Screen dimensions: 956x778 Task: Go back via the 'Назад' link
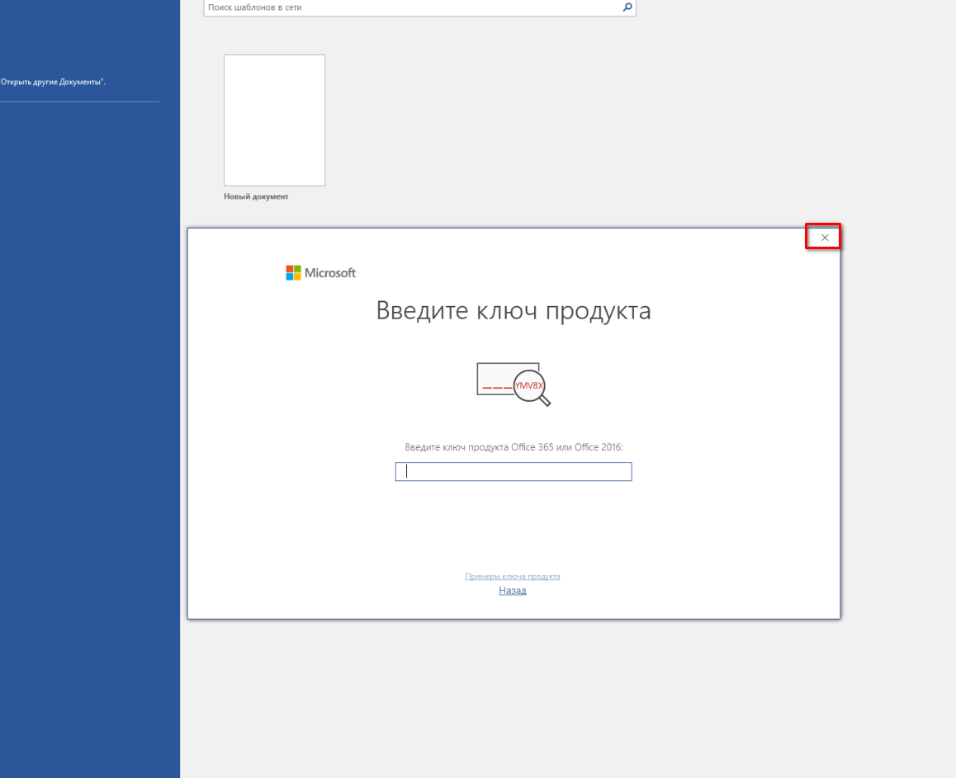pyautogui.click(x=512, y=591)
